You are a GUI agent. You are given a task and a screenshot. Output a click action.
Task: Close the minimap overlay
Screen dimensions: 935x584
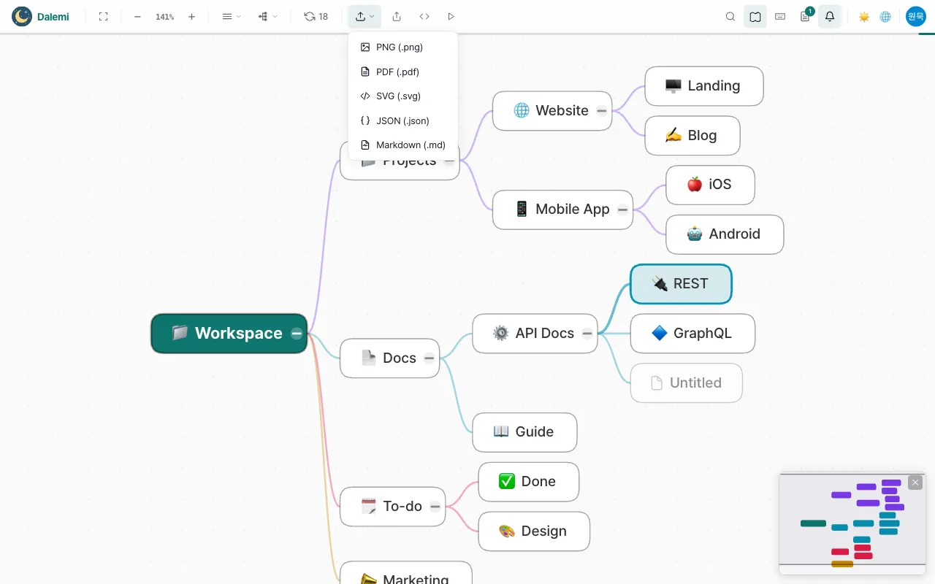(915, 483)
